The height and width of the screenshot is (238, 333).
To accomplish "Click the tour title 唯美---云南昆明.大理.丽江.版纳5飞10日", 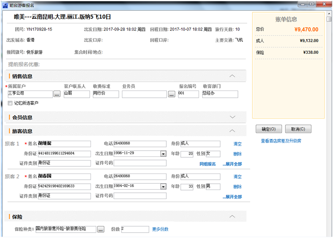I will [62, 17].
